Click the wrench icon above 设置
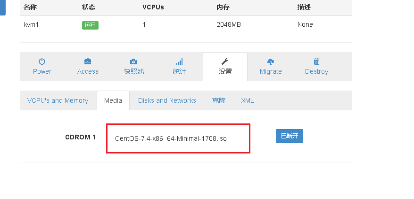414x199 pixels. point(225,61)
